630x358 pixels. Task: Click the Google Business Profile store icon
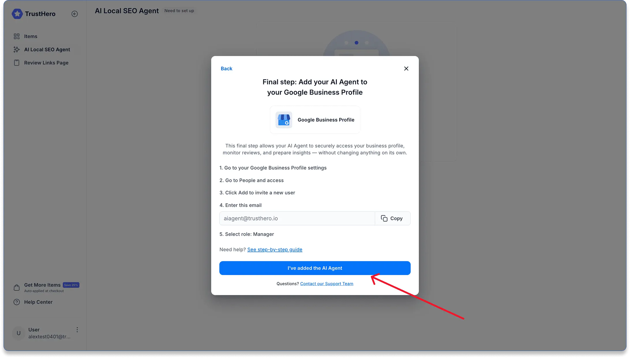pyautogui.click(x=284, y=120)
